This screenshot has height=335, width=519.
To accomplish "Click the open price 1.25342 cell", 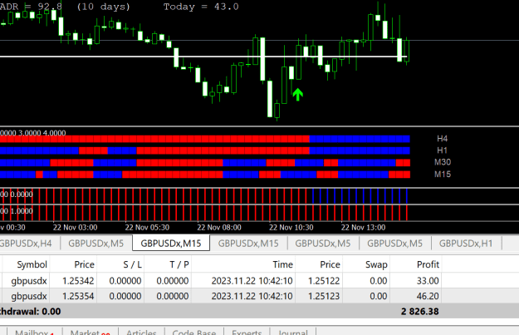I will point(78,281).
